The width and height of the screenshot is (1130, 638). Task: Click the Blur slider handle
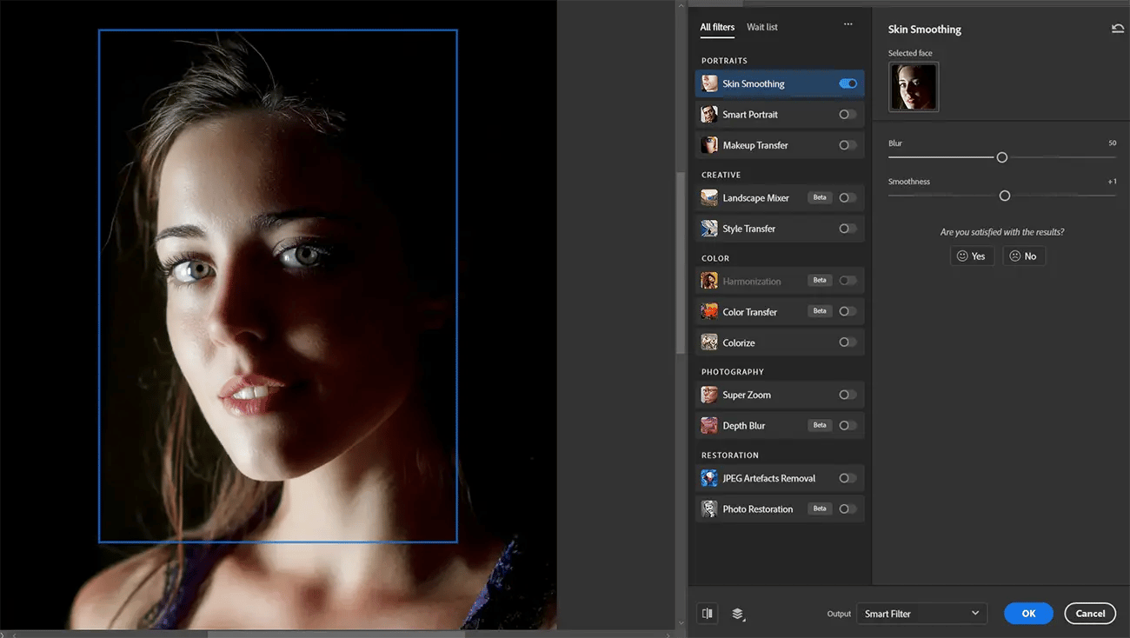[x=1002, y=157]
